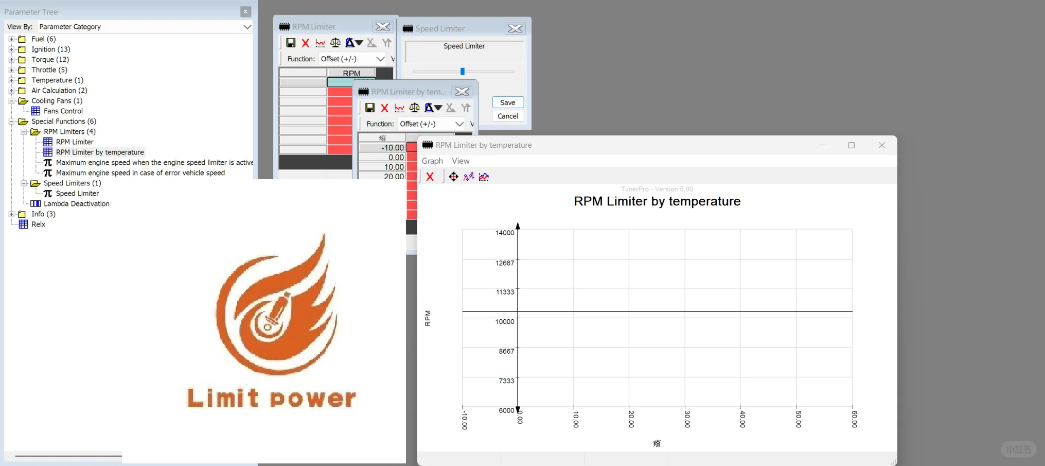
Task: Save table in RPM Limiter by temperature table window
Action: click(x=370, y=108)
